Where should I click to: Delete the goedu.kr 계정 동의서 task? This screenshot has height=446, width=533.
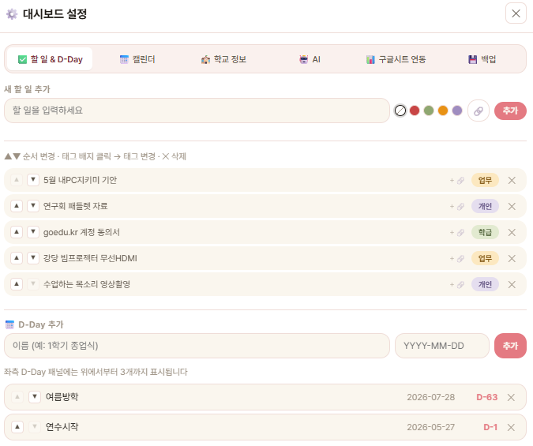point(512,233)
